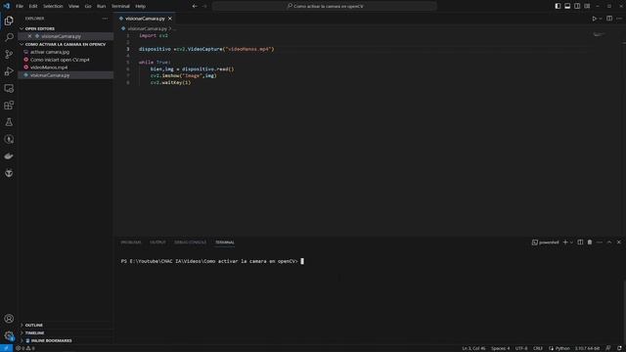The image size is (626, 352).
Task: Open activar camara.jpg in the explorer
Action: (50, 52)
